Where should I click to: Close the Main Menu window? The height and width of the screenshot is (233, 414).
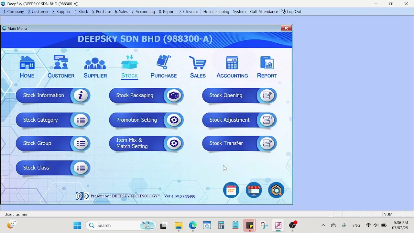click(286, 28)
